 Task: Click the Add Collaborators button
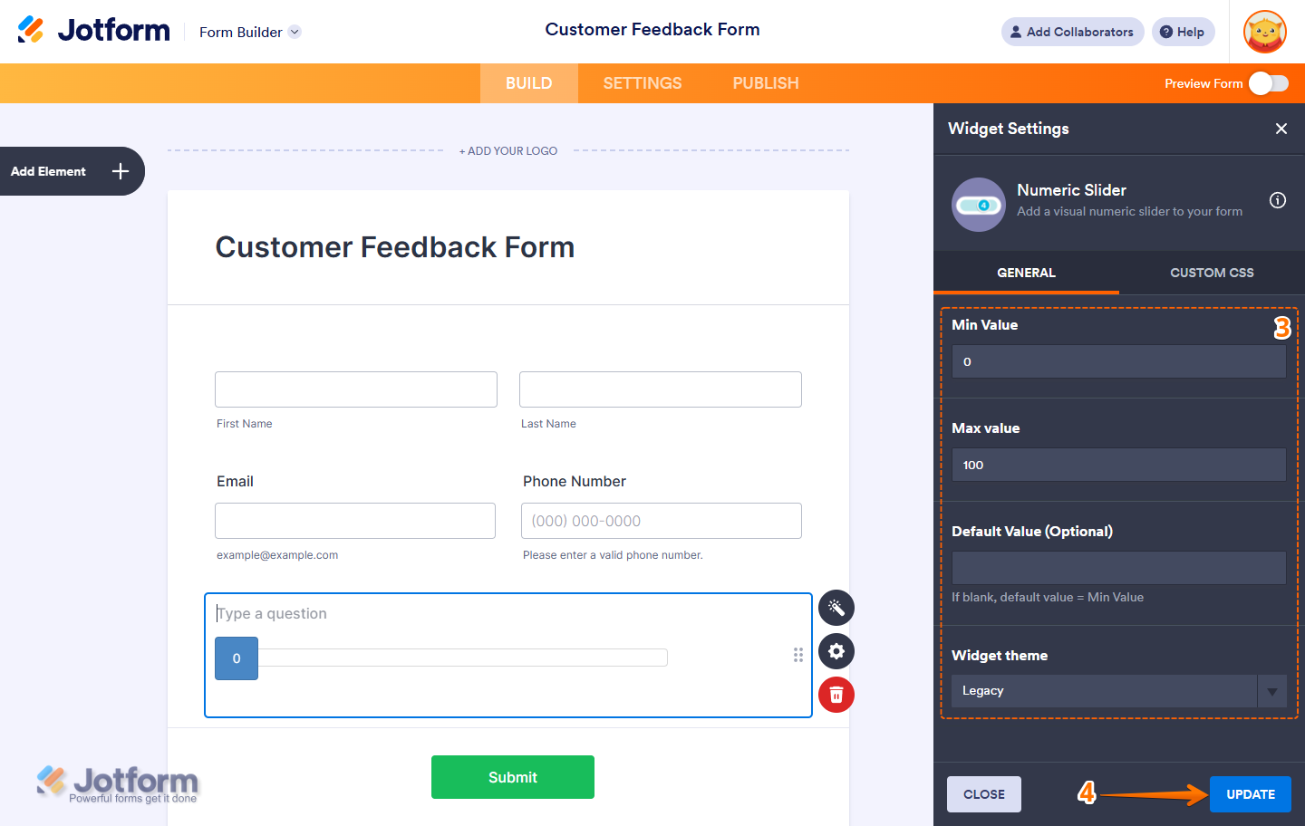[x=1072, y=32]
